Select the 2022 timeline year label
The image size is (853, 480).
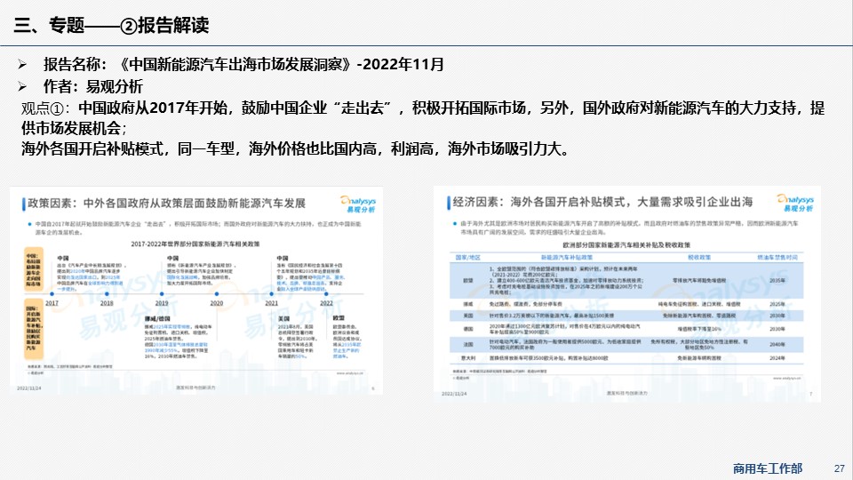tap(326, 303)
